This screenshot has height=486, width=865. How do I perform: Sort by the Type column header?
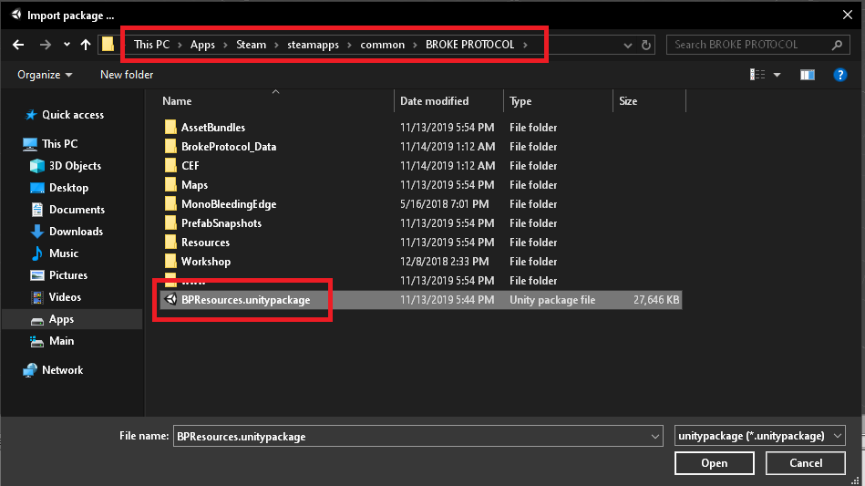[520, 101]
